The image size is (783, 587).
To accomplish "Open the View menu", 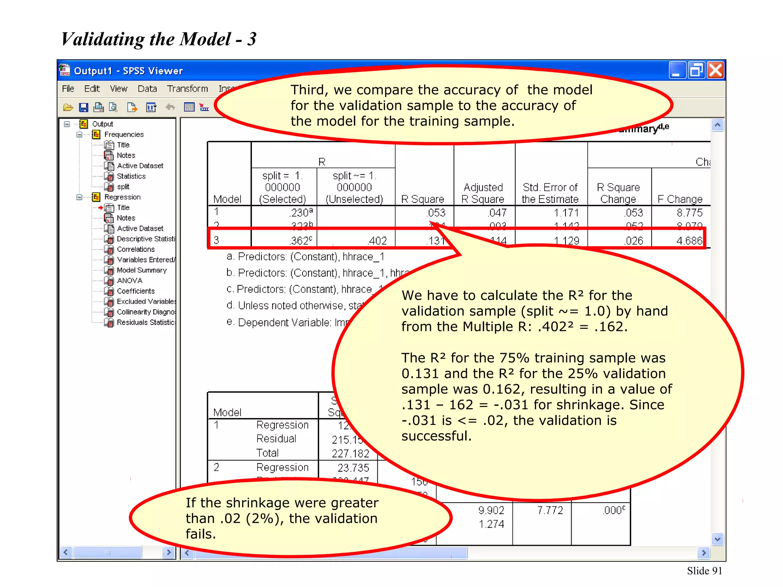I will point(119,89).
